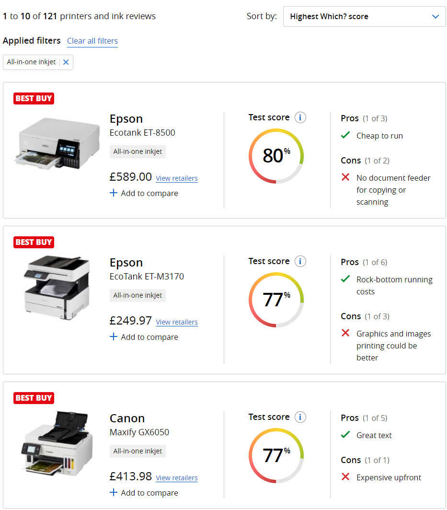View retailers for EcoTank ET-M3170
Image resolution: width=447 pixels, height=510 pixels.
(x=177, y=322)
